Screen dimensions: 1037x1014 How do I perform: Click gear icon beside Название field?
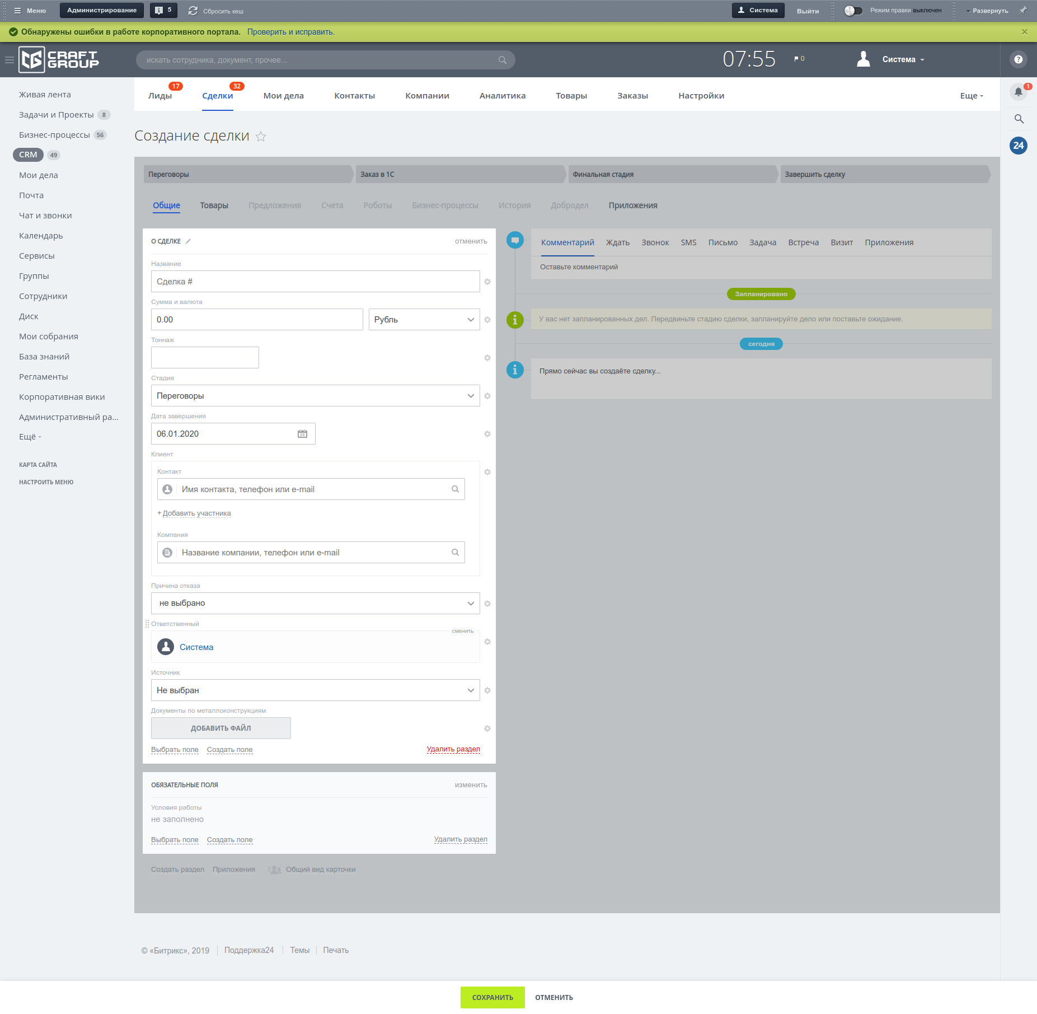[487, 282]
